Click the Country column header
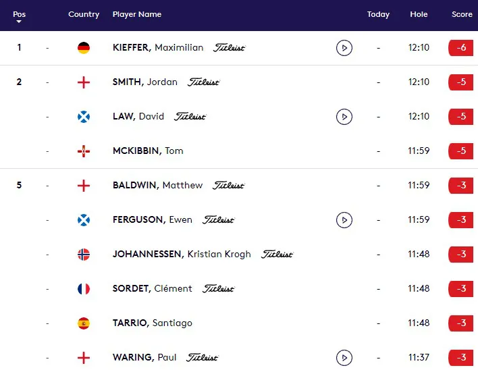478x372 pixels. tap(84, 14)
